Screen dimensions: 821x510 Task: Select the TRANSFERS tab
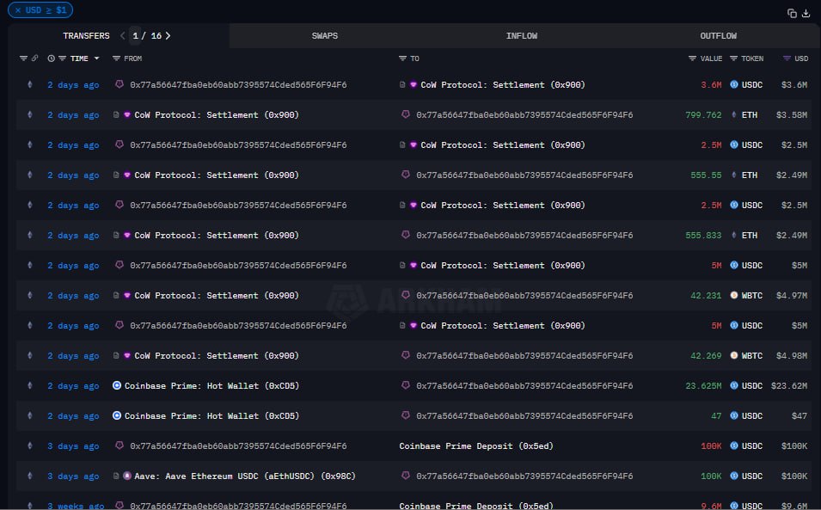tap(86, 35)
